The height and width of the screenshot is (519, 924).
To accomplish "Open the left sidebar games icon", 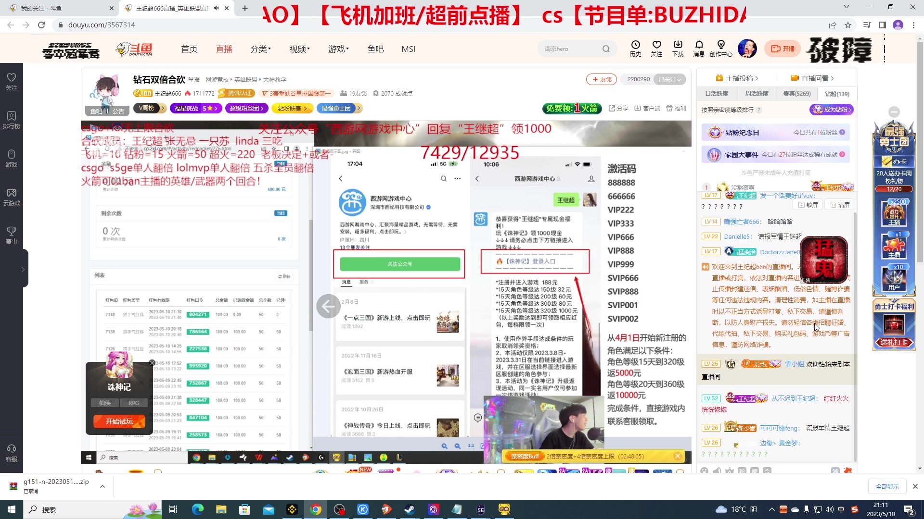I will [x=12, y=158].
